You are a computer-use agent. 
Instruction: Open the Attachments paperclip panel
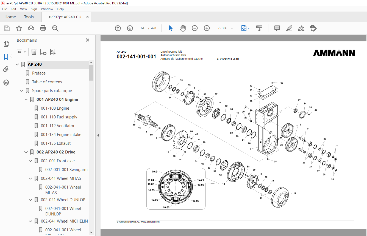pyautogui.click(x=6, y=70)
